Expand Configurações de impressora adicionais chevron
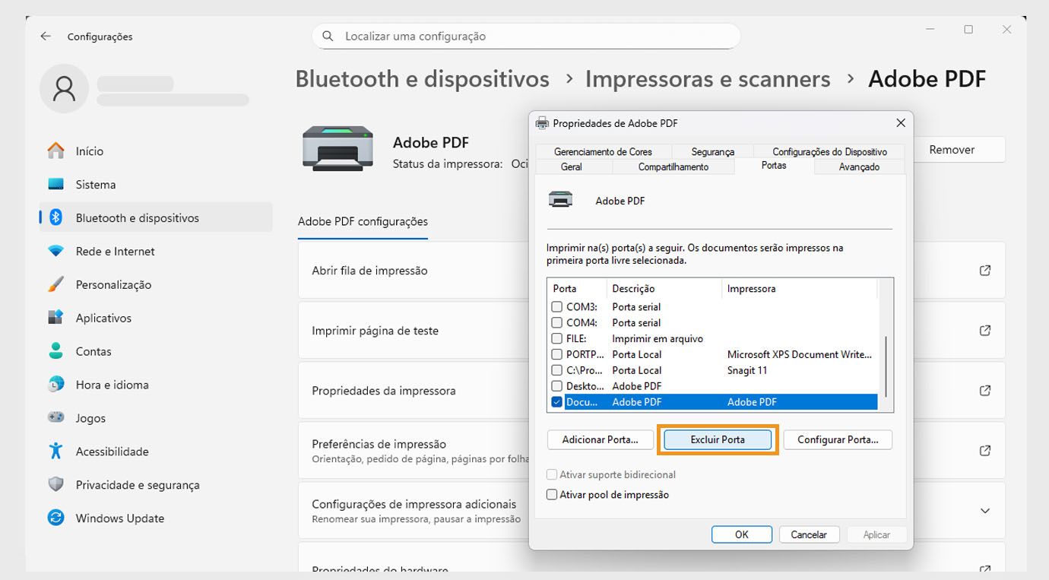Image resolution: width=1049 pixels, height=580 pixels. (x=985, y=511)
